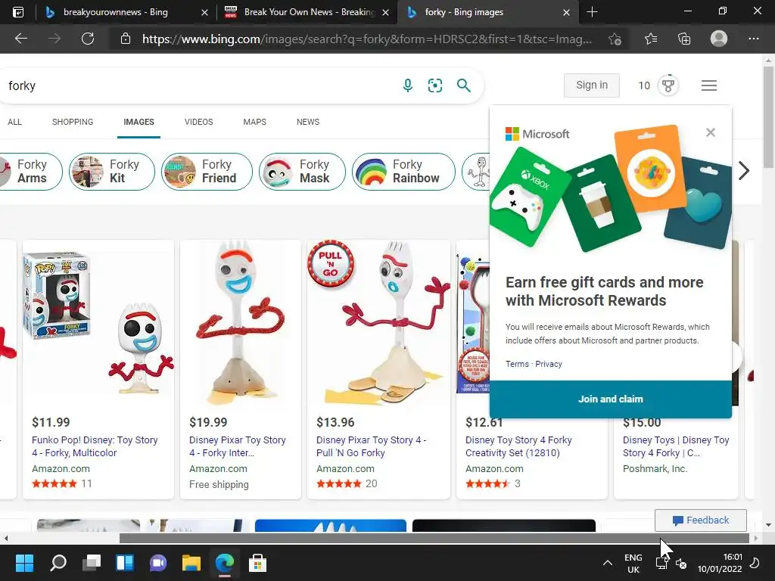Open taskbar Search icon
The width and height of the screenshot is (775, 581).
(x=58, y=563)
